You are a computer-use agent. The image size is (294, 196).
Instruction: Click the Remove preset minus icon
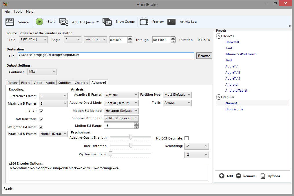(238, 176)
